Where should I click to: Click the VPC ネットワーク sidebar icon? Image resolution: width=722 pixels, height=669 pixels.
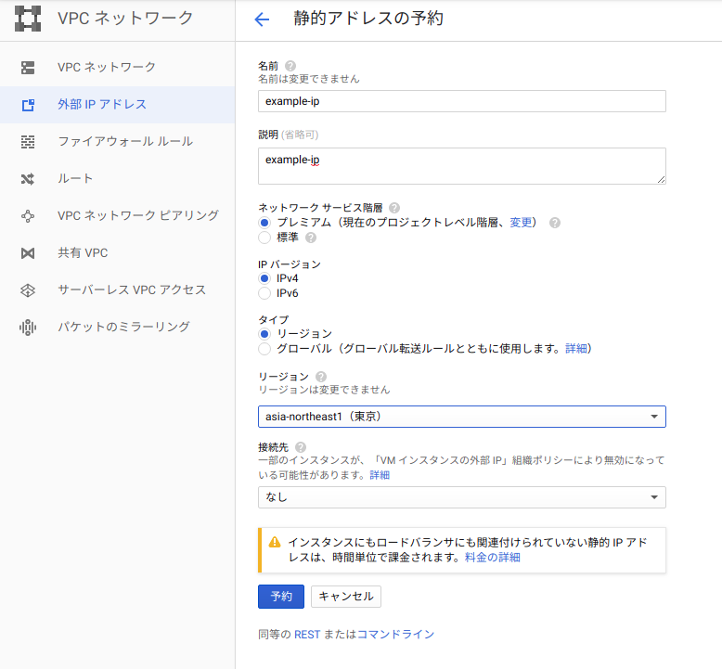click(28, 67)
